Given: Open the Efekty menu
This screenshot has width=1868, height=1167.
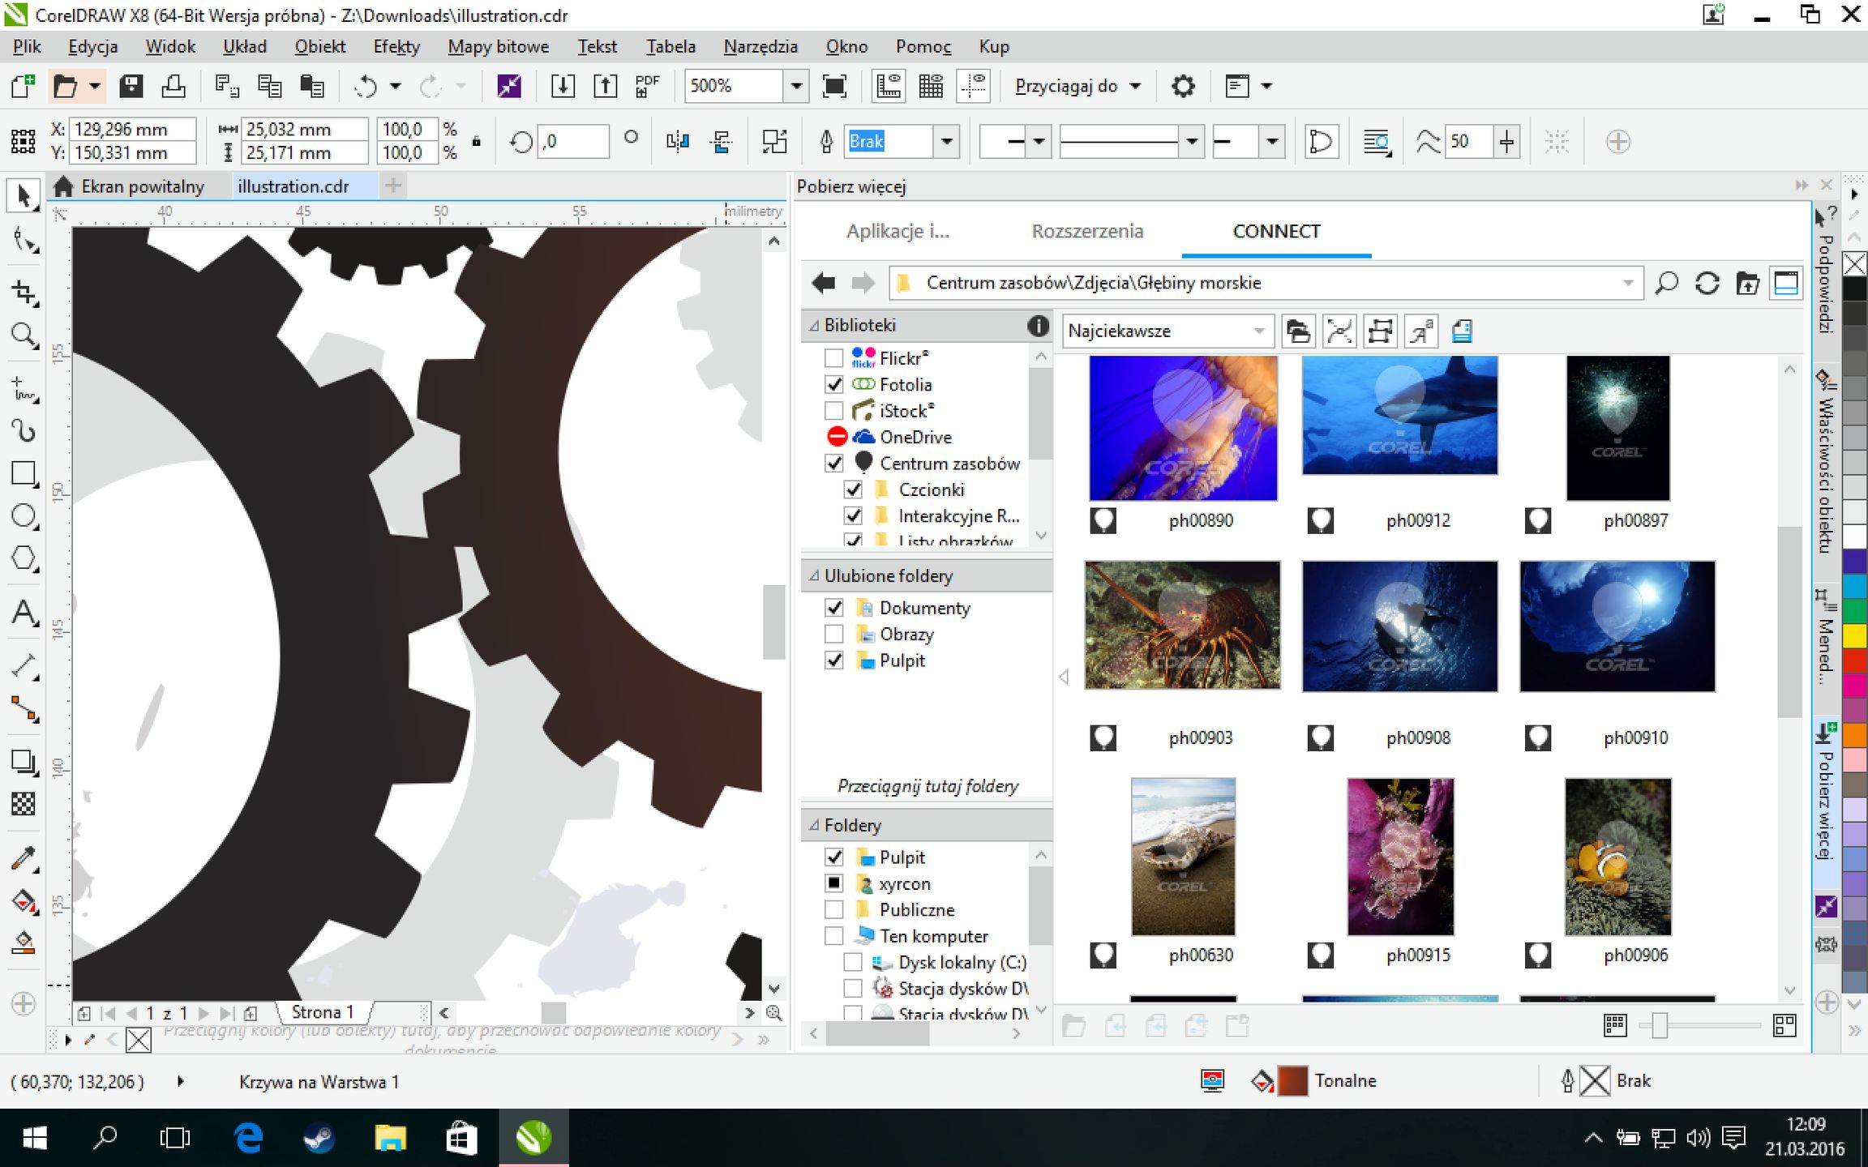Looking at the screenshot, I should (x=396, y=47).
